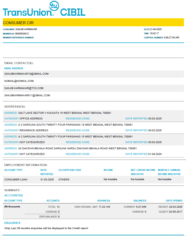The width and height of the screenshot is (186, 236).
Task: Select employment date reported 31-03-2025
Action: pyautogui.click(x=47, y=180)
